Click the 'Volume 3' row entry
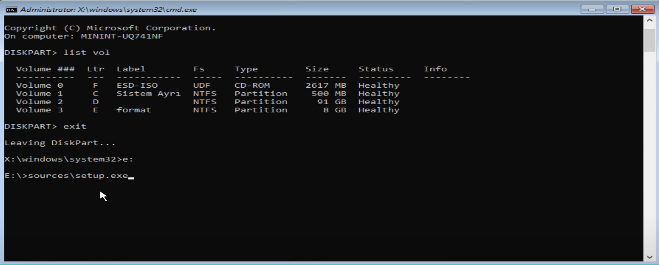659x265 pixels. [39, 110]
